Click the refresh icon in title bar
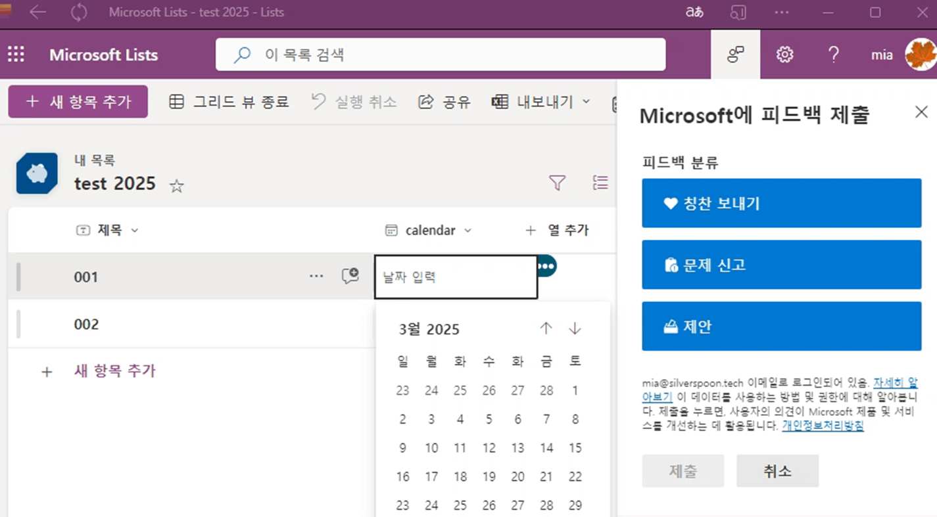Image resolution: width=937 pixels, height=517 pixels. [x=79, y=12]
